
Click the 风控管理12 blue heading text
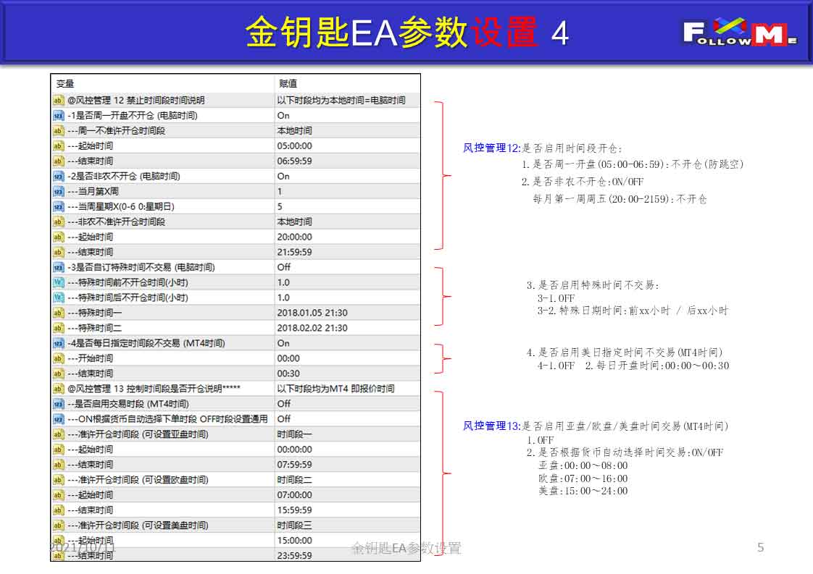pos(491,148)
